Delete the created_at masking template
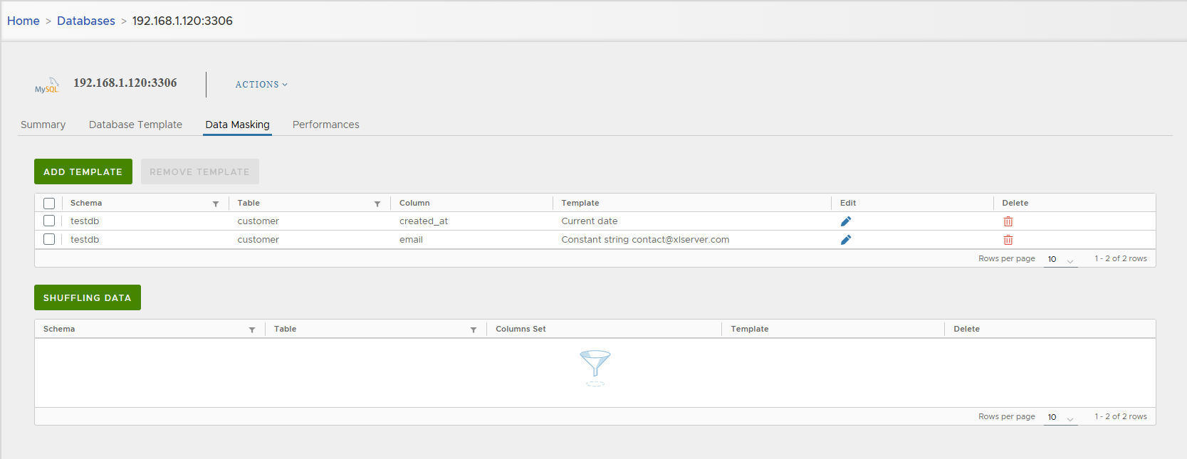This screenshot has height=459, width=1187. pos(1008,221)
